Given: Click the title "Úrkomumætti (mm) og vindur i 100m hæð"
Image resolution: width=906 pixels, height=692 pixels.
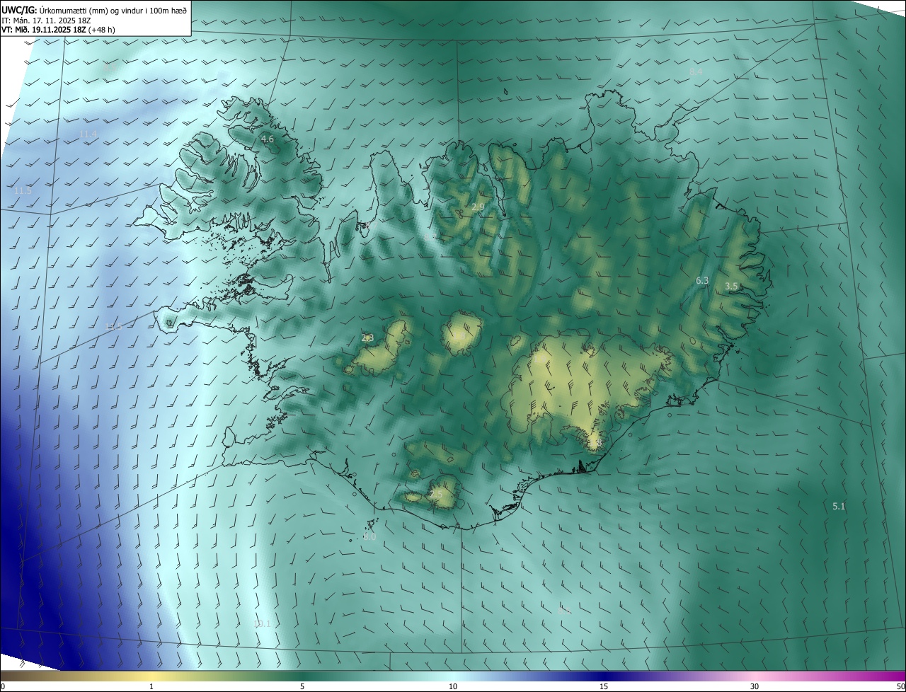Looking at the screenshot, I should point(113,9).
